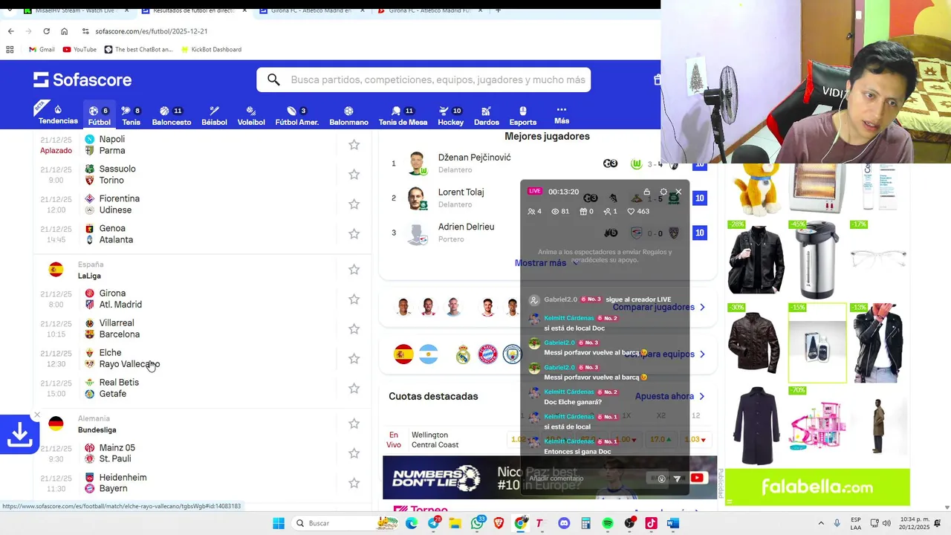Image resolution: width=951 pixels, height=535 pixels.
Task: Select the Dardos sport icon
Action: [x=486, y=111]
